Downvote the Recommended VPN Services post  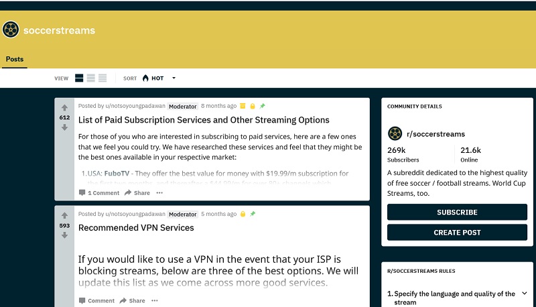(x=64, y=235)
